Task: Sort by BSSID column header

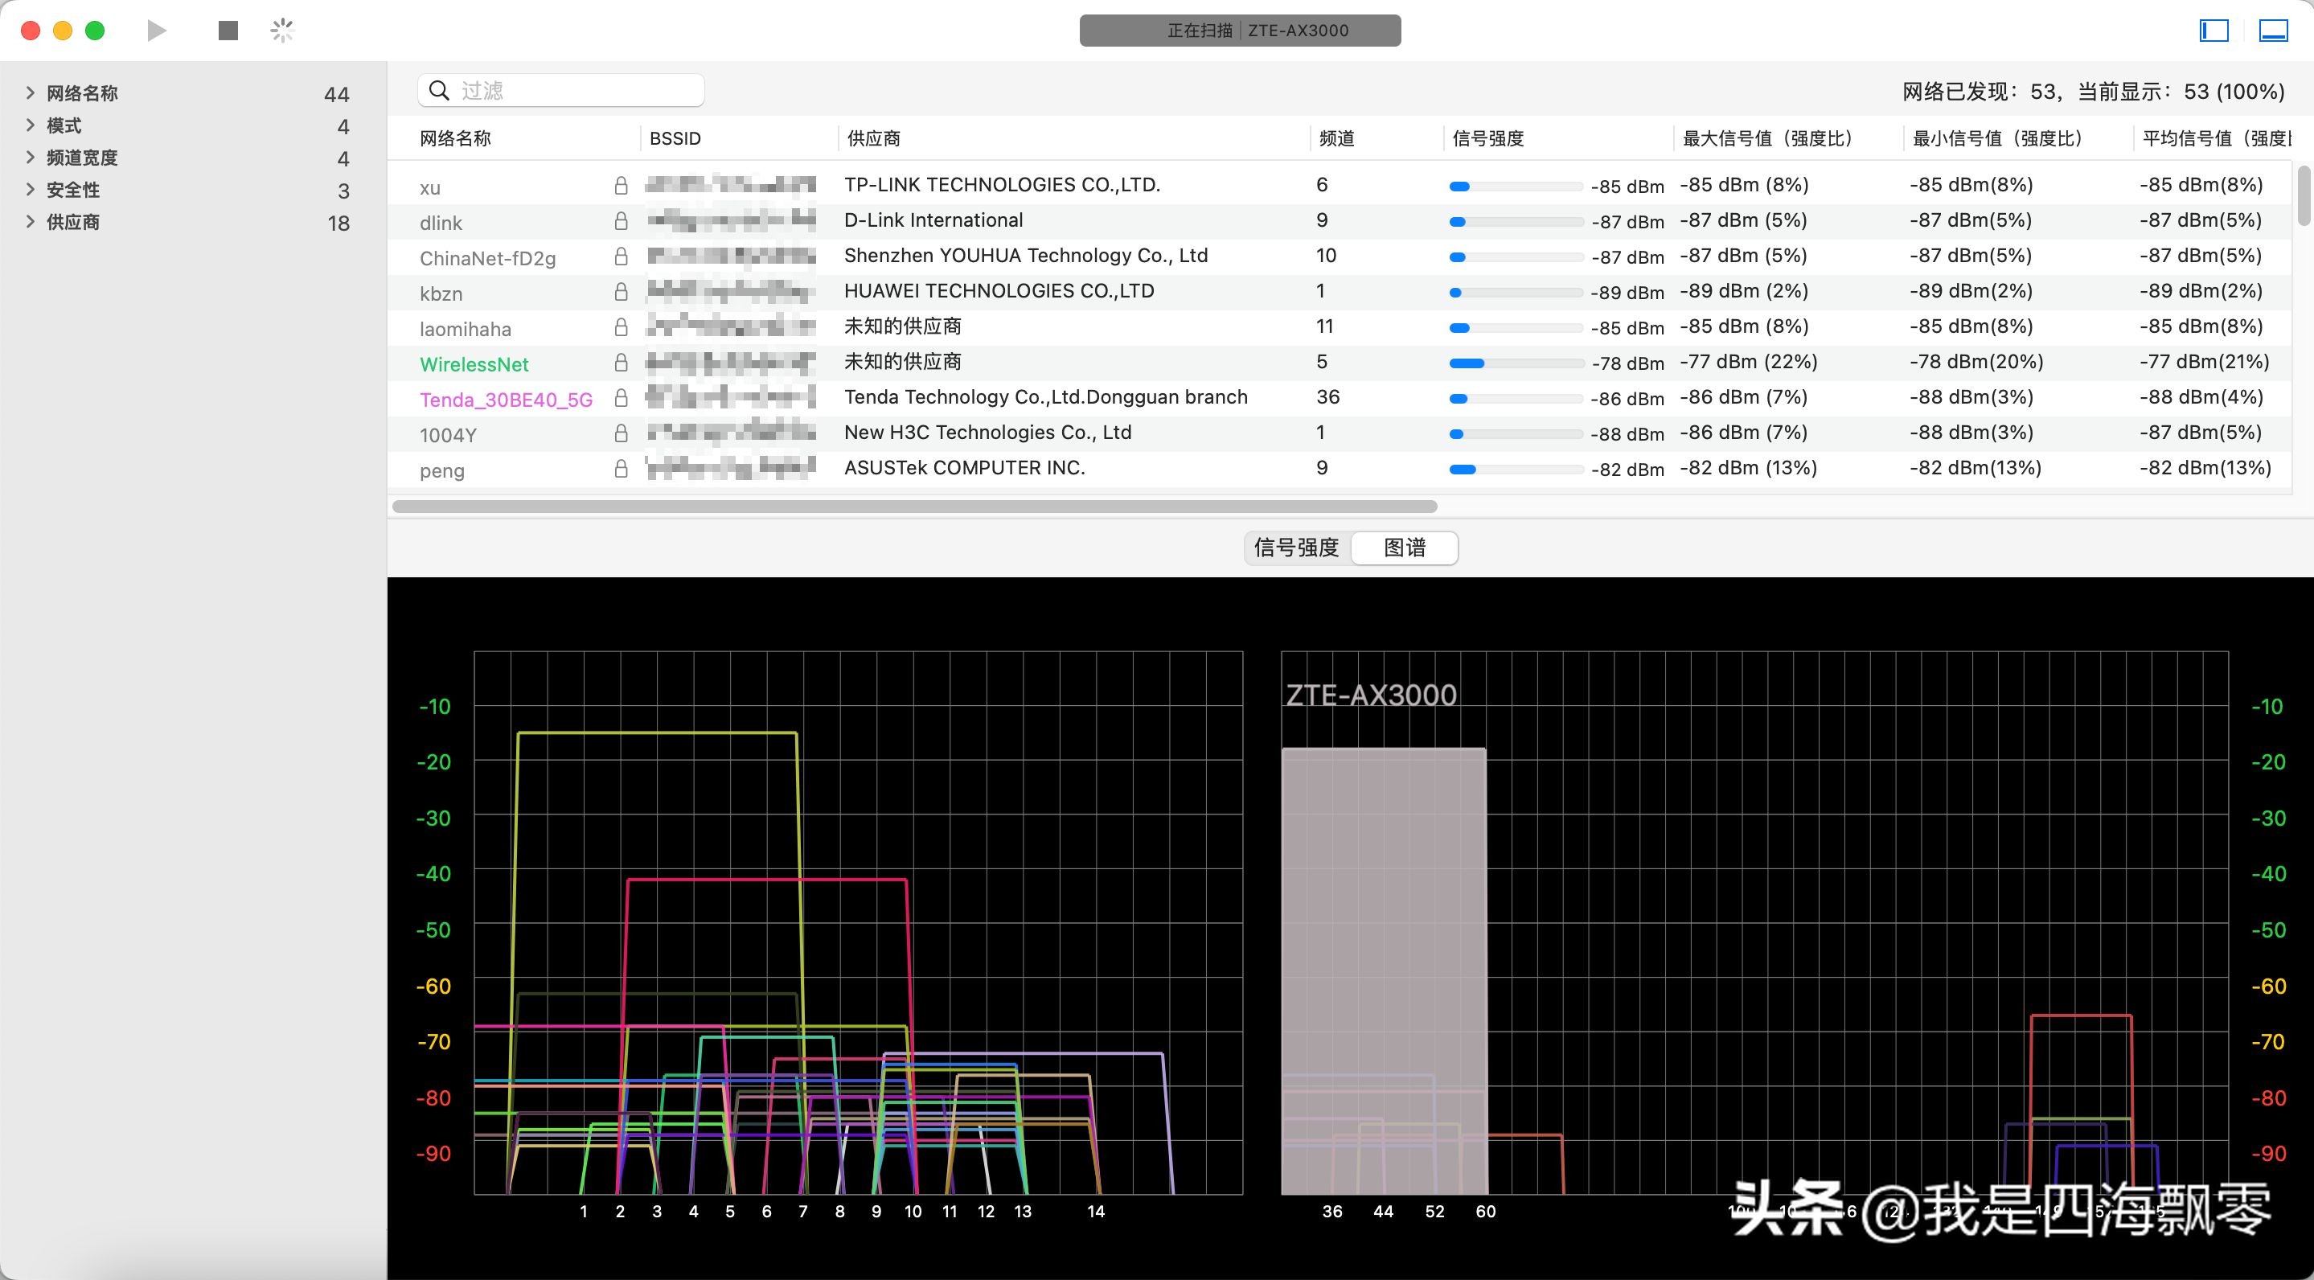Action: (675, 138)
